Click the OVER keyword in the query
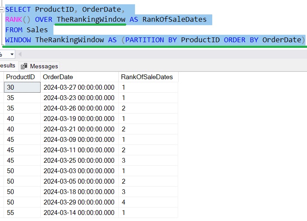This screenshot has width=307, height=221. [x=44, y=20]
